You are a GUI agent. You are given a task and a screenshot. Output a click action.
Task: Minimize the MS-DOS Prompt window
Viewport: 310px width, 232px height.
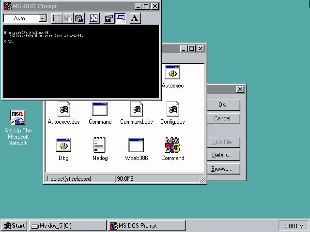(x=138, y=6)
